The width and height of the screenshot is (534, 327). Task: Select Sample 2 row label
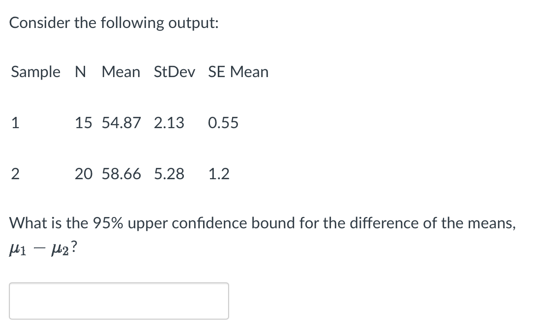[15, 174]
